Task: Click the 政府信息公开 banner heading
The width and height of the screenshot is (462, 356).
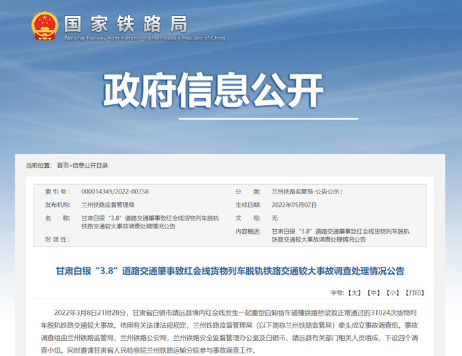Action: point(213,90)
